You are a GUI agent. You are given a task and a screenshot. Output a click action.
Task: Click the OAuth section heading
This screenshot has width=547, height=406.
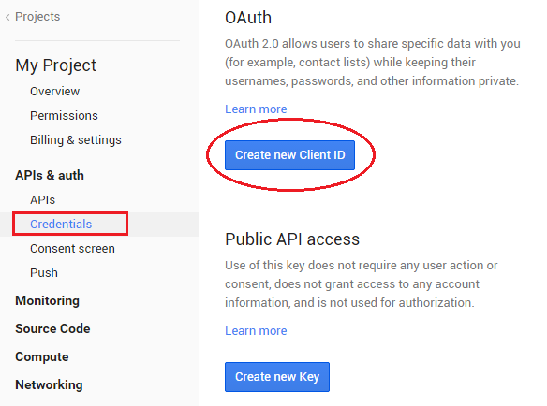tap(248, 18)
